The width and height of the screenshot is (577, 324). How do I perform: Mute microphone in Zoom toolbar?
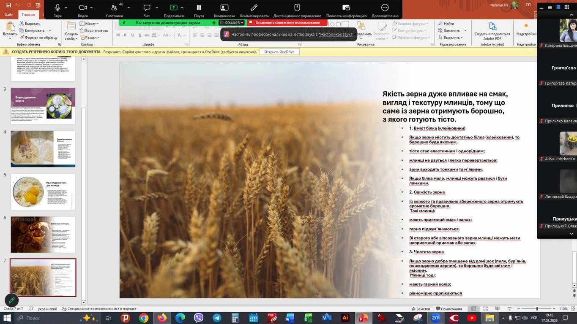point(57,8)
